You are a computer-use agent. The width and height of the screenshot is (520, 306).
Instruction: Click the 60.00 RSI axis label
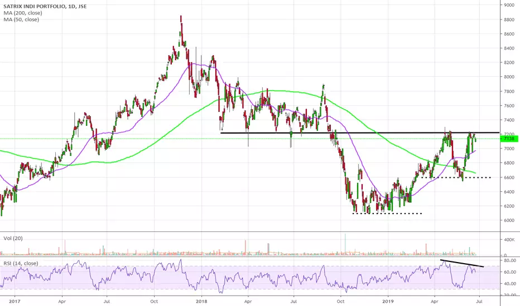pyautogui.click(x=510, y=272)
